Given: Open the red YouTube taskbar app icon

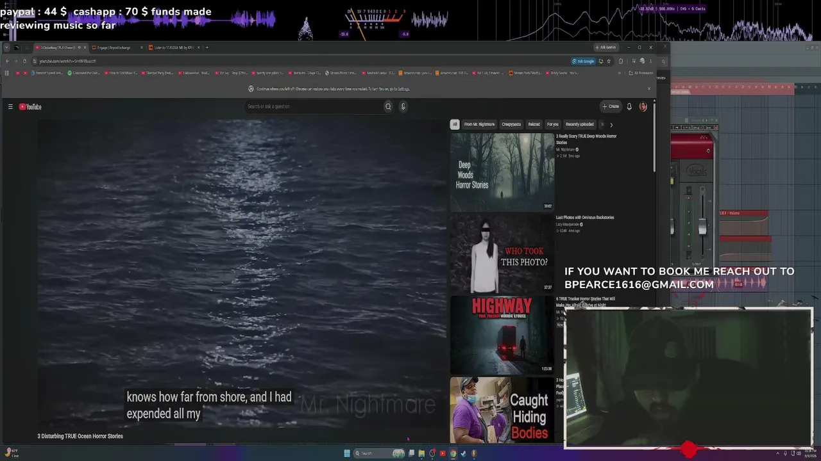Looking at the screenshot, I should [442, 453].
